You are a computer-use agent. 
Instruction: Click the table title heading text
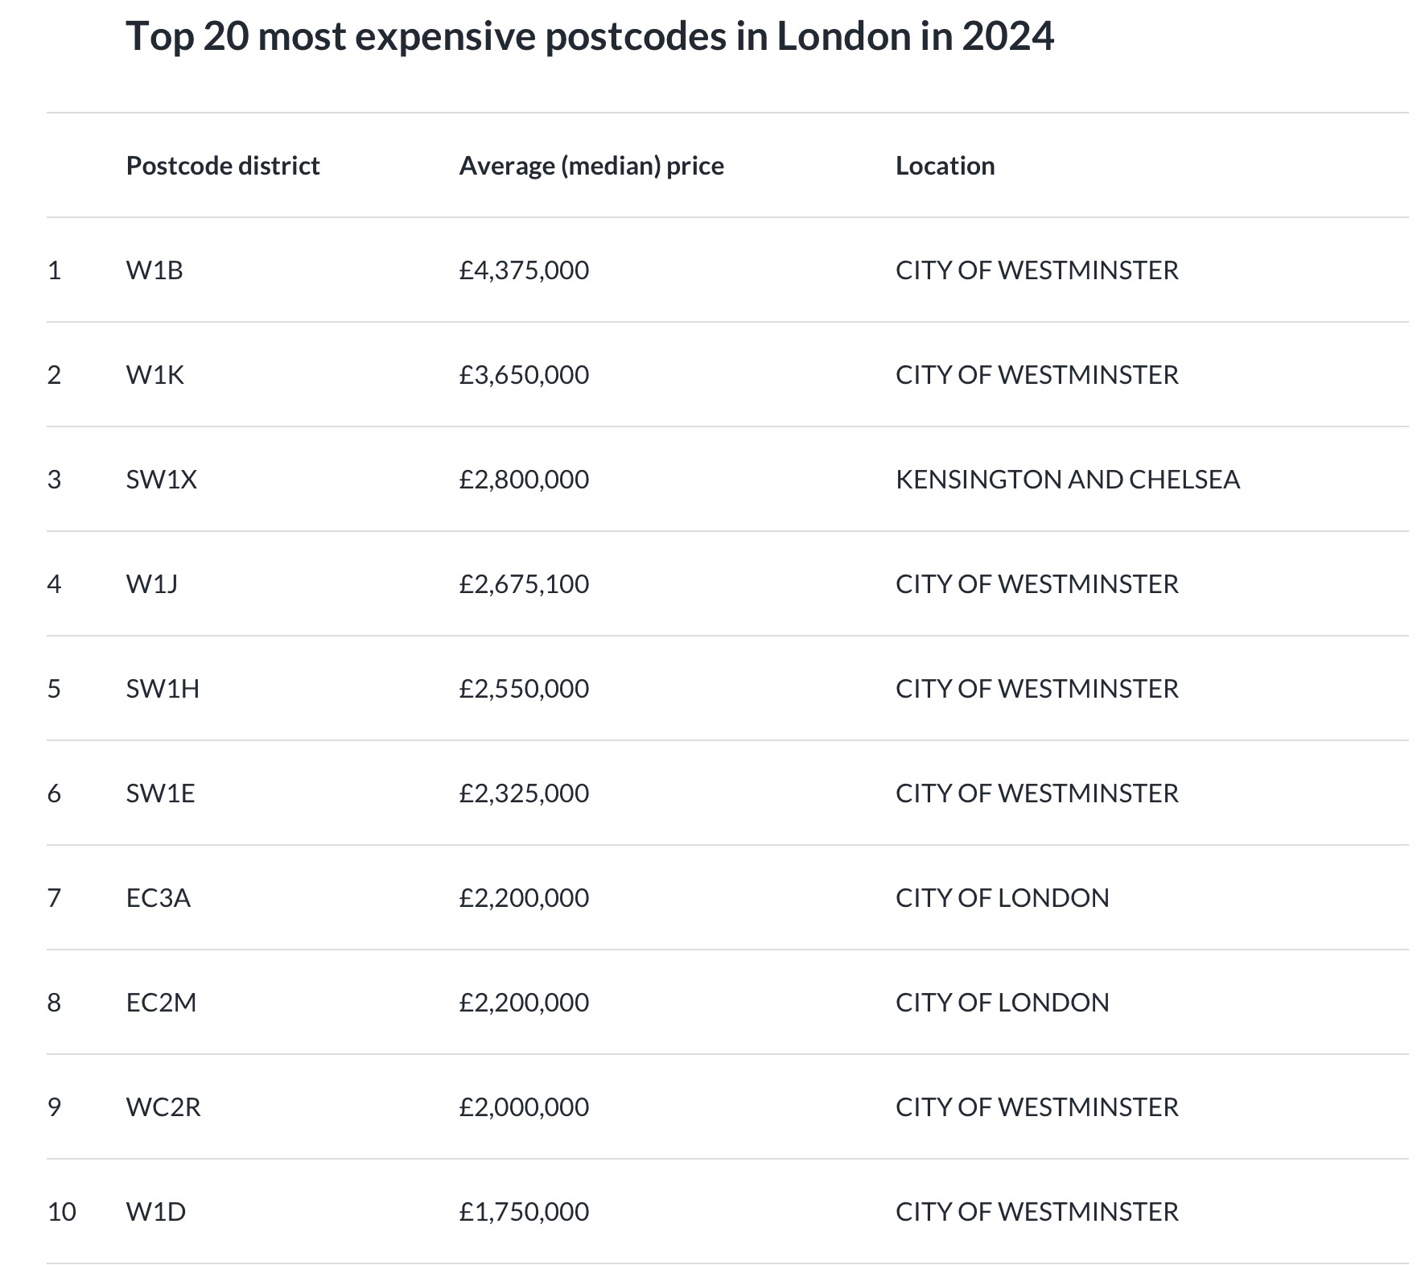(590, 36)
